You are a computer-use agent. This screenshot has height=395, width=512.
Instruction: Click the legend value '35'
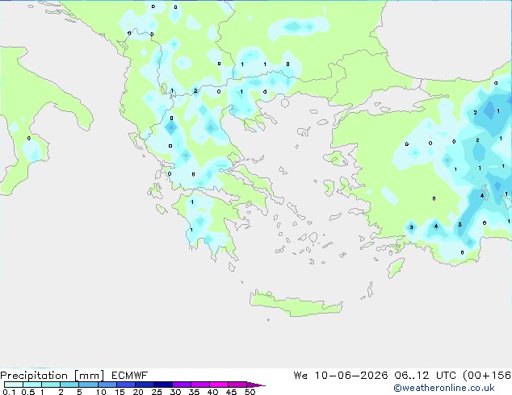pyautogui.click(x=194, y=392)
